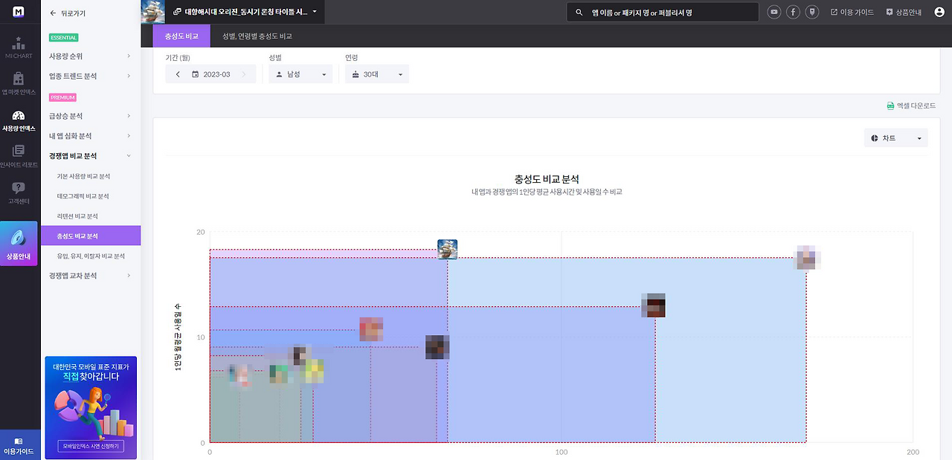
Task: Click the app search field
Action: pyautogui.click(x=662, y=13)
